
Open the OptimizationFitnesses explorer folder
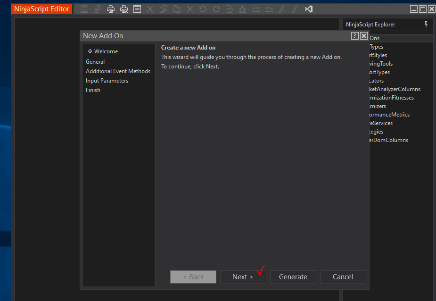pos(392,98)
